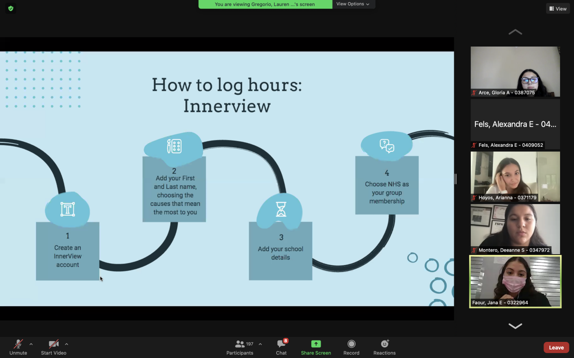Show previous participants with the up chevron
Viewport: 574px width, 358px height.
click(515, 32)
